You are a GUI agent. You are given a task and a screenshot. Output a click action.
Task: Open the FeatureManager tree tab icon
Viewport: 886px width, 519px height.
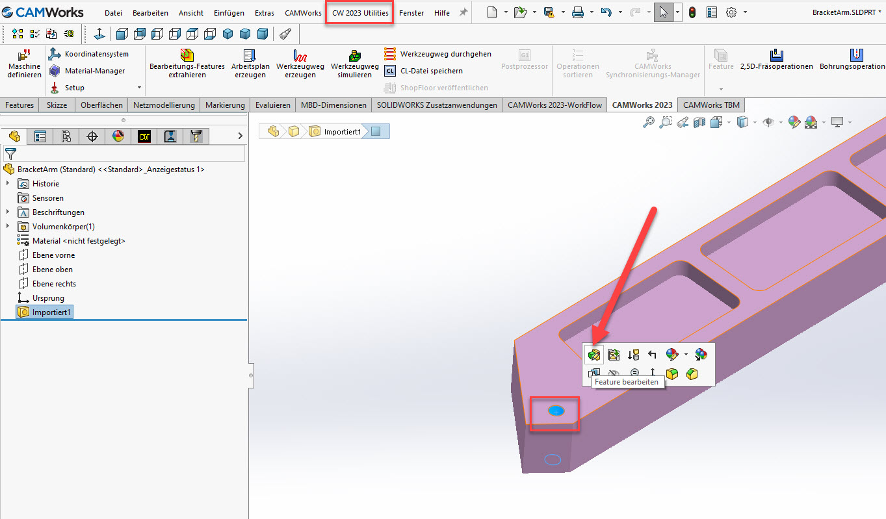coord(14,136)
